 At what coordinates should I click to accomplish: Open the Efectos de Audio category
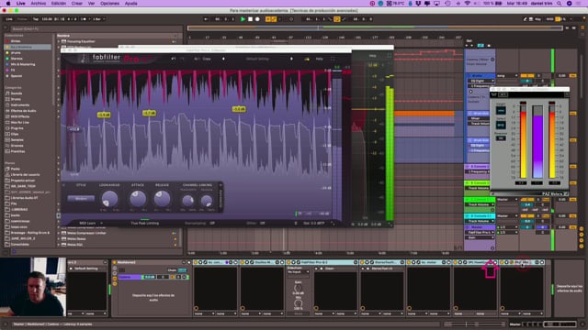tap(23, 111)
